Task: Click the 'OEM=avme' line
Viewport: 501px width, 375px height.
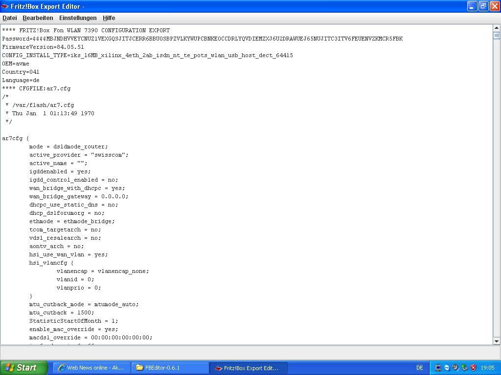Action: (x=15, y=63)
